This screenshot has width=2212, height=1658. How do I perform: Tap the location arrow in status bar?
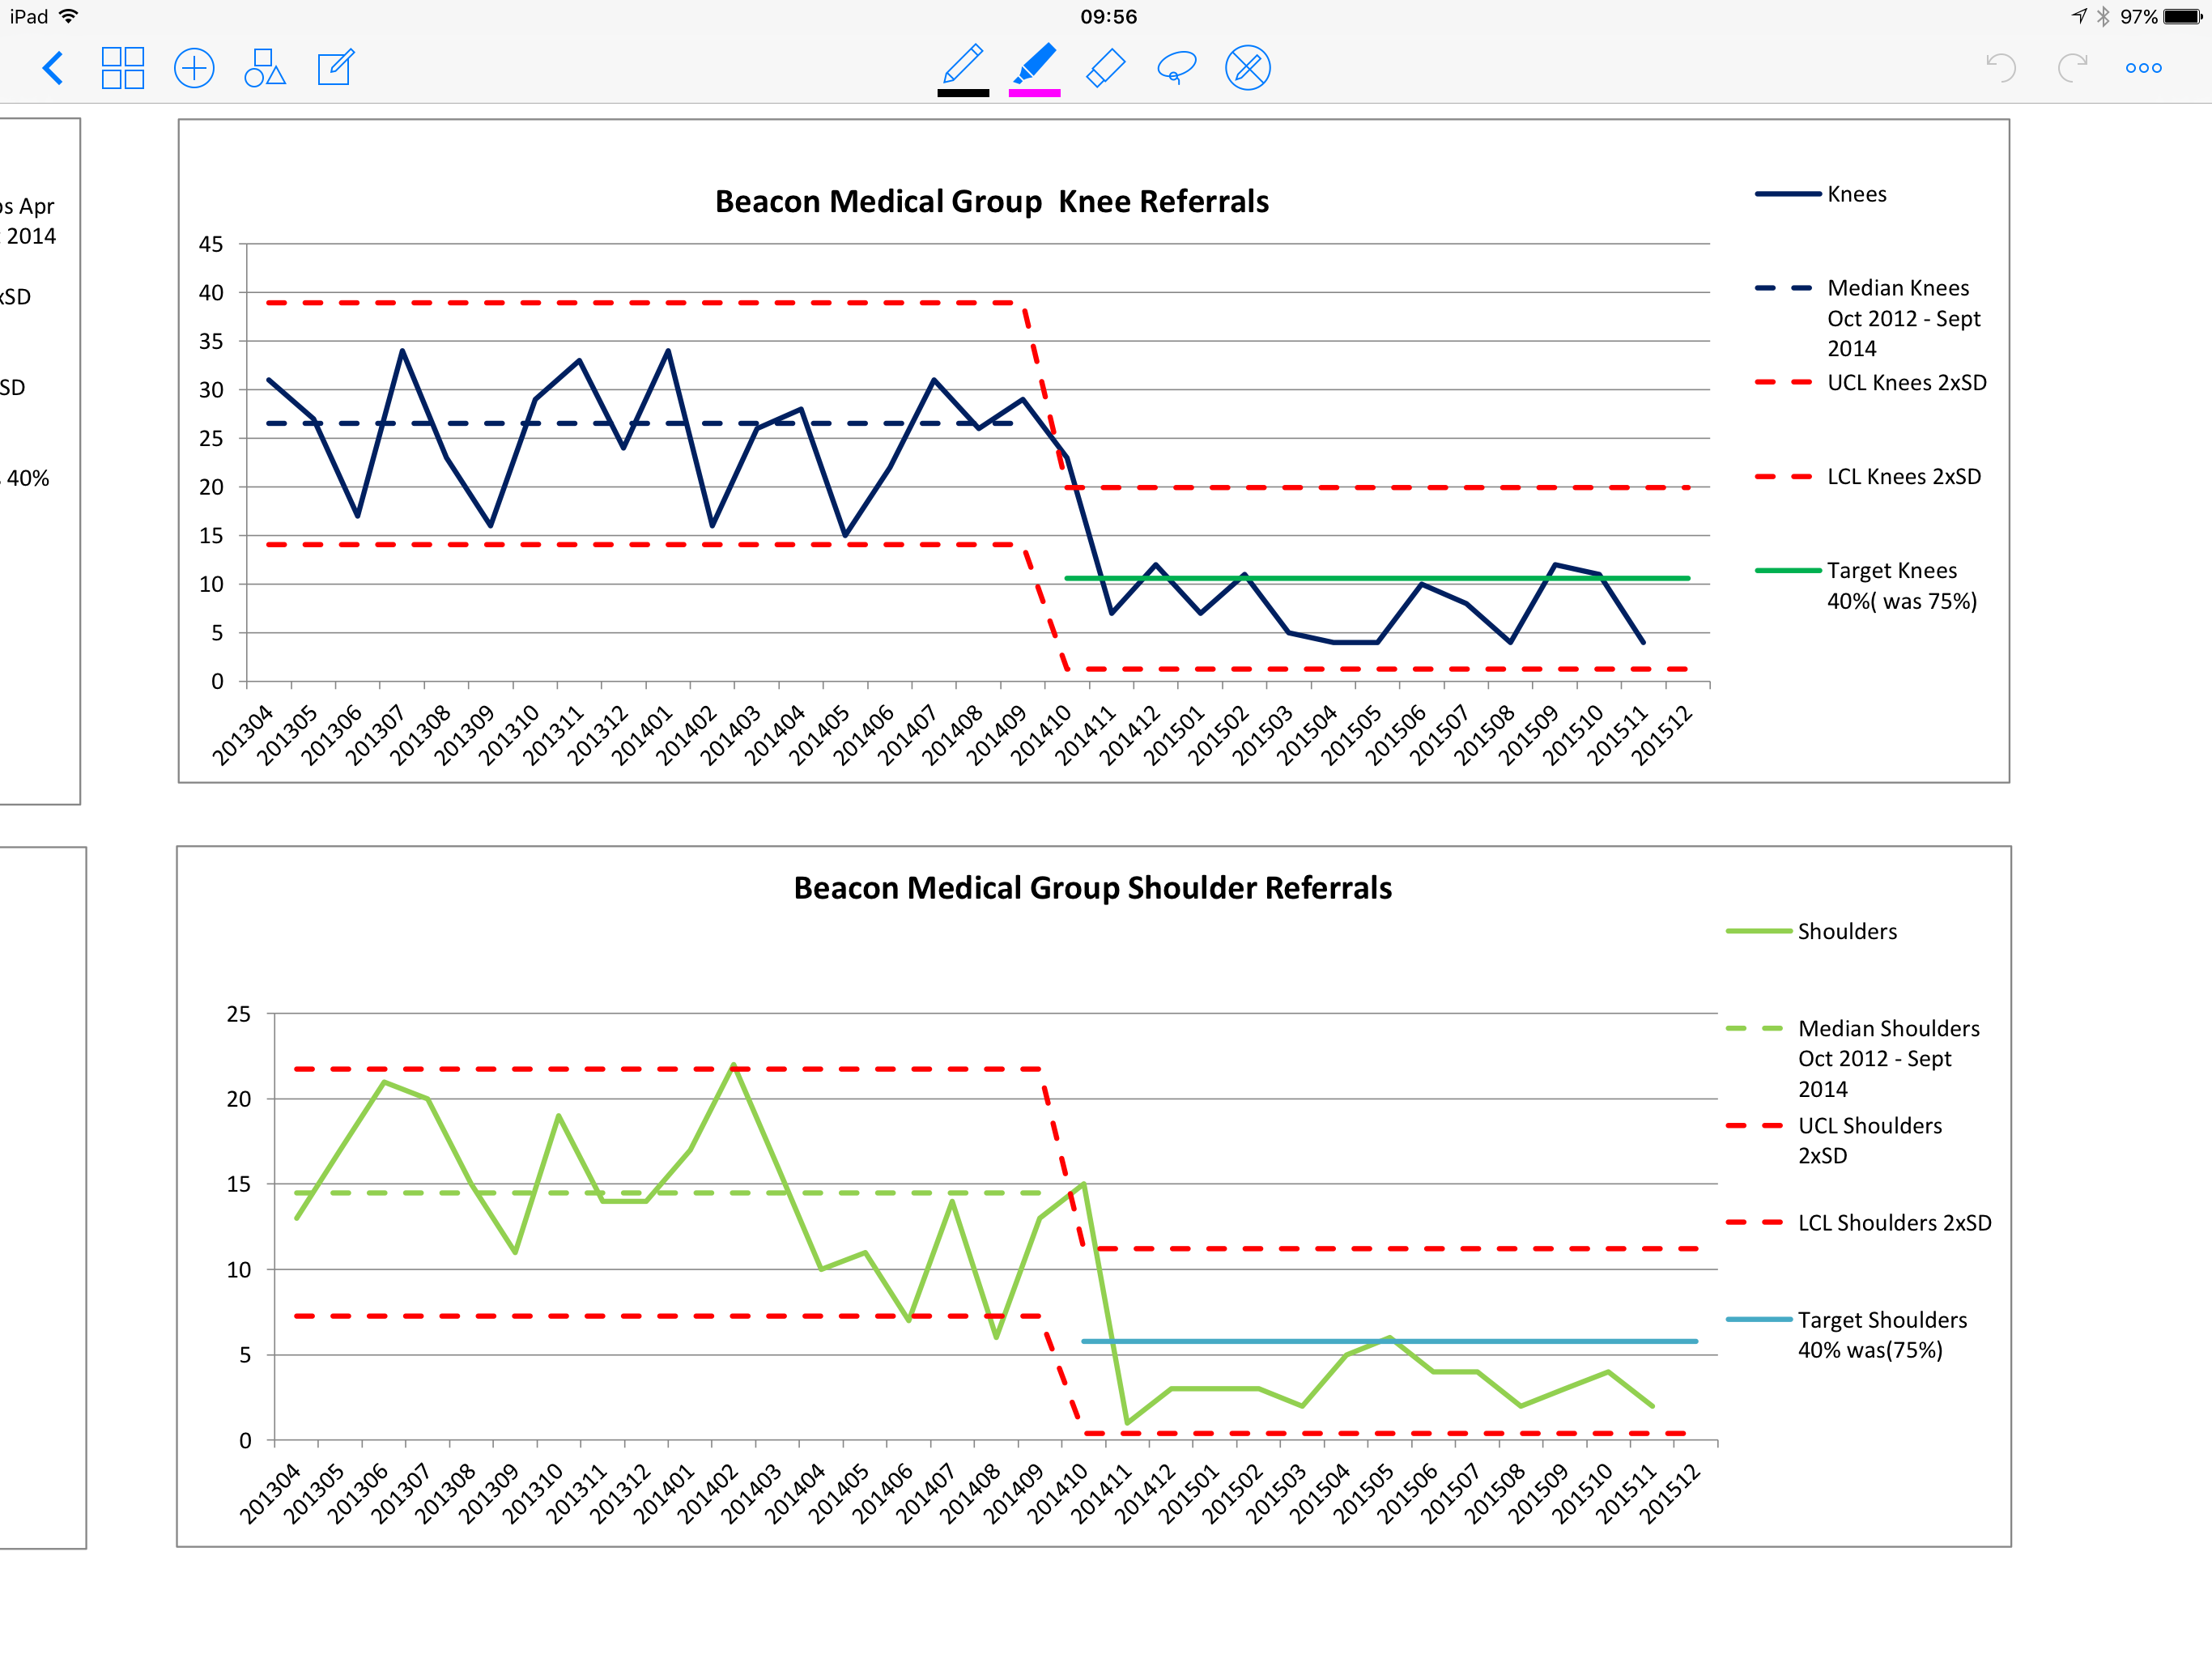[2078, 16]
